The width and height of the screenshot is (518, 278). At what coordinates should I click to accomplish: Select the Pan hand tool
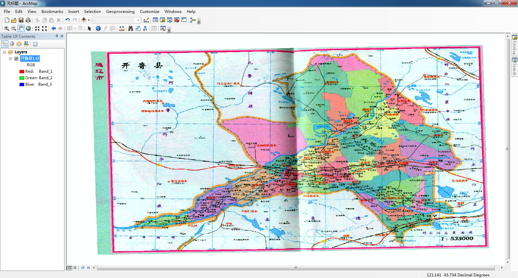pos(21,28)
